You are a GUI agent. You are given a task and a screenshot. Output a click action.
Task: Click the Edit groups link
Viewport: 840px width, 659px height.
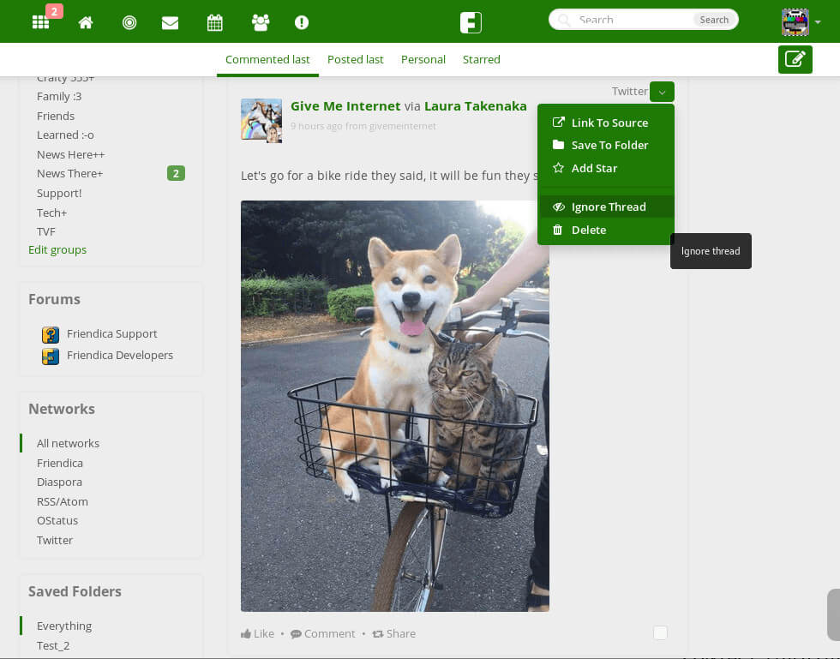click(x=57, y=249)
